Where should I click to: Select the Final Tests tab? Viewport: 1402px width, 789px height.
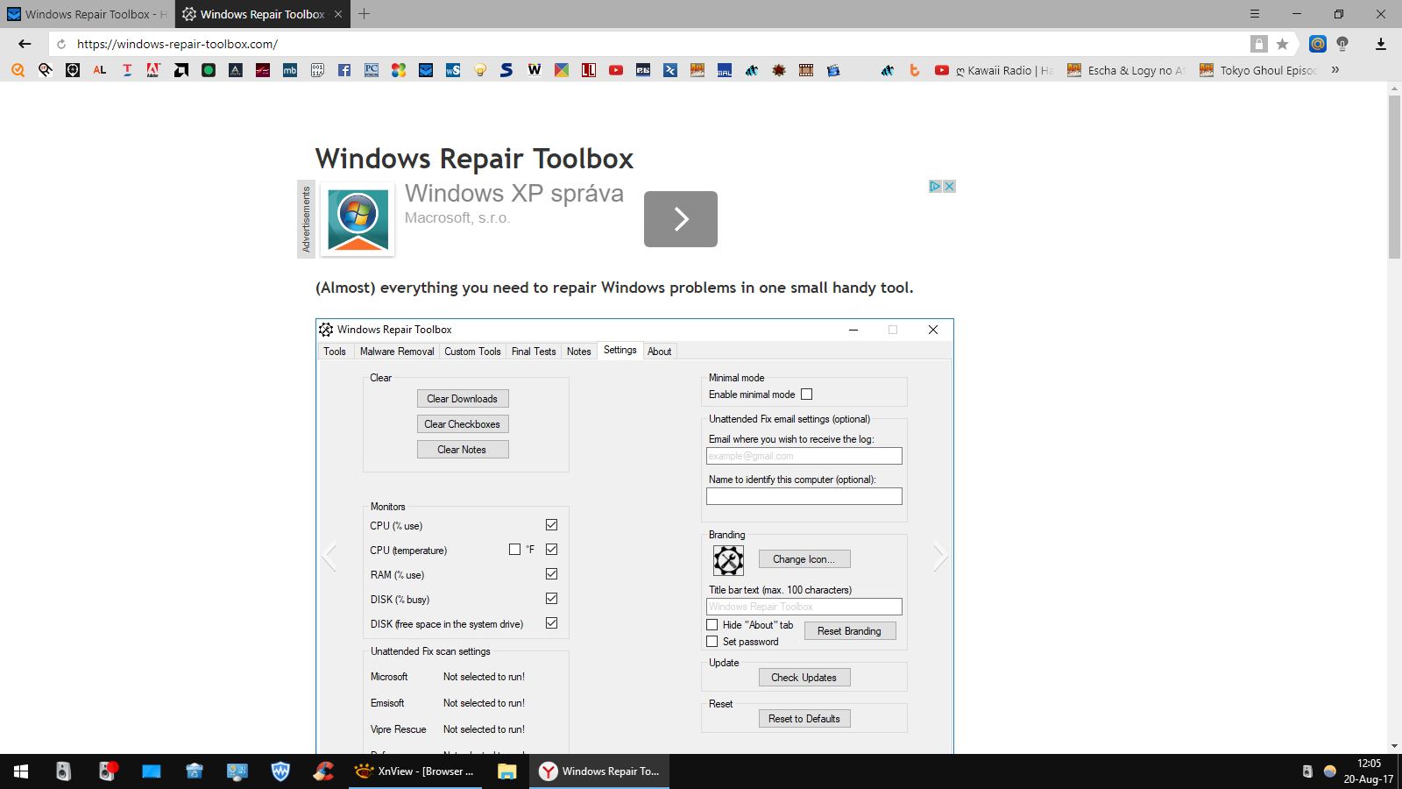534,352
